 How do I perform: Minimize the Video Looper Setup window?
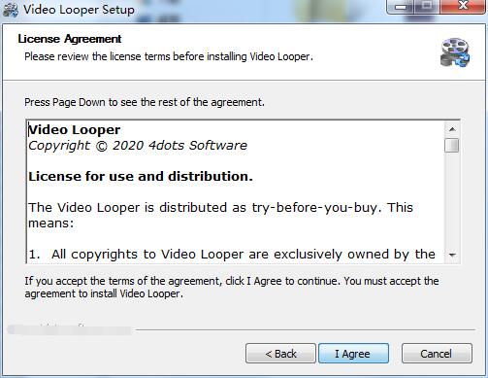coord(401,7)
